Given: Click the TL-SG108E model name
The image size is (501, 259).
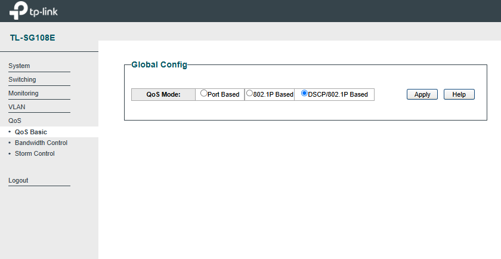Looking at the screenshot, I should (33, 38).
